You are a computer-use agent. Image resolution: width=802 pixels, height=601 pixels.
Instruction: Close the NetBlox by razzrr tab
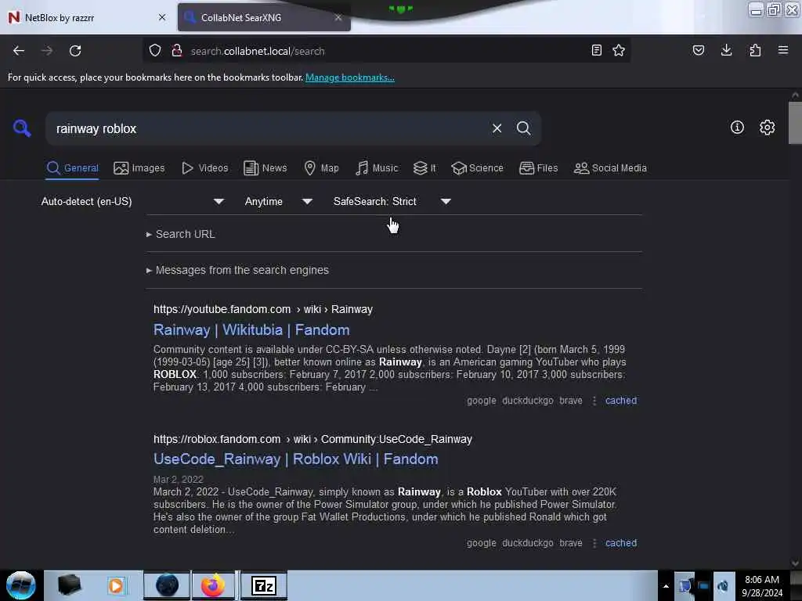(162, 17)
